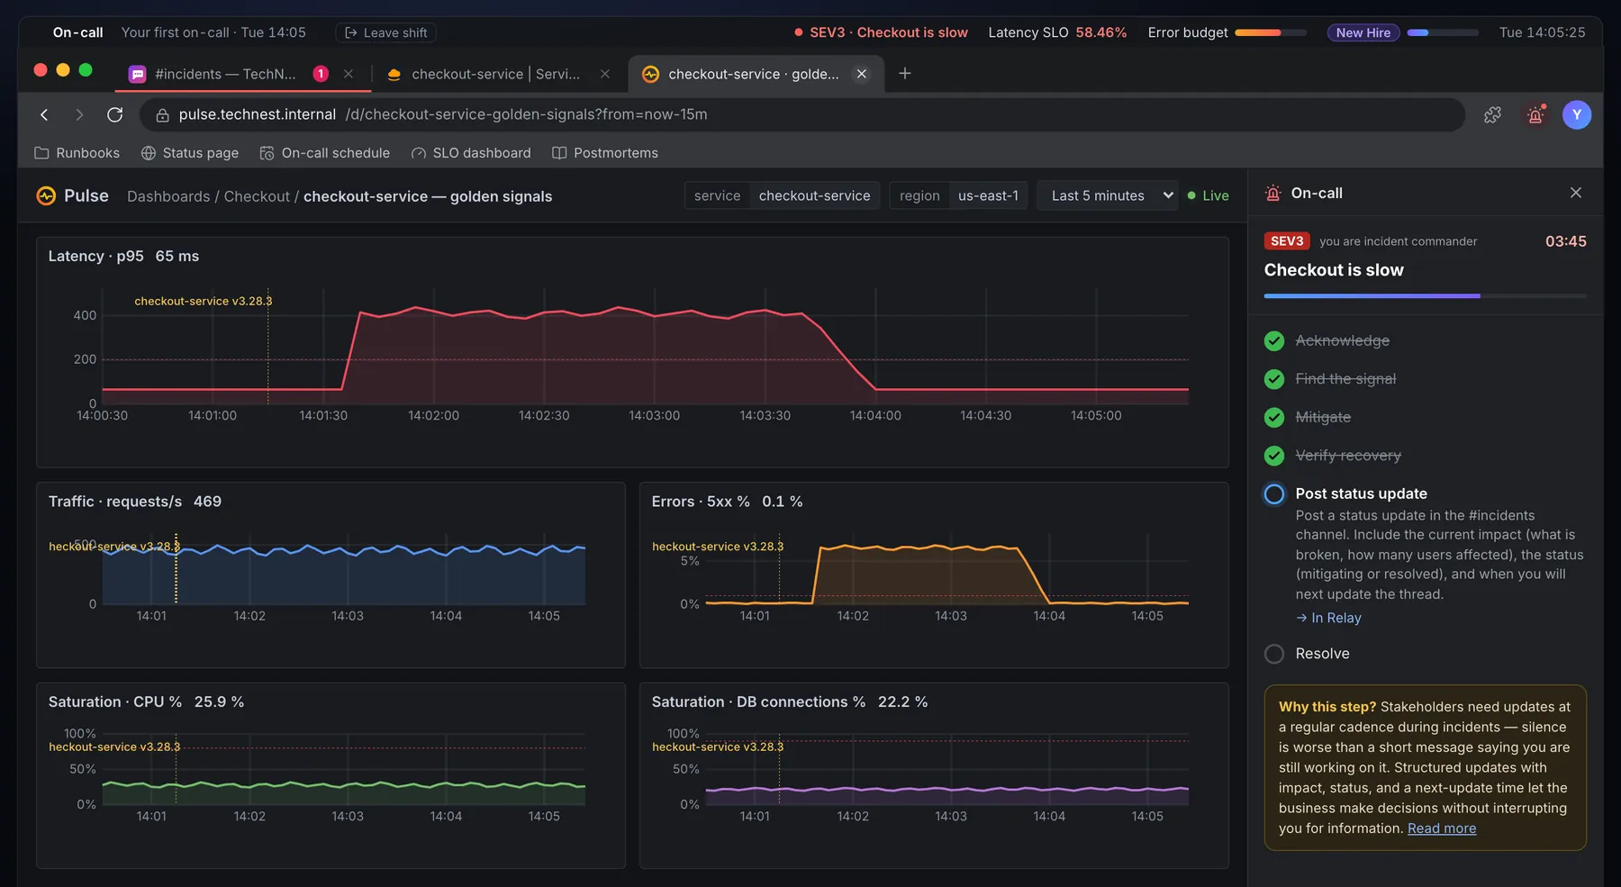Click the Checkout breadcrumb
The height and width of the screenshot is (887, 1621).
click(x=257, y=196)
